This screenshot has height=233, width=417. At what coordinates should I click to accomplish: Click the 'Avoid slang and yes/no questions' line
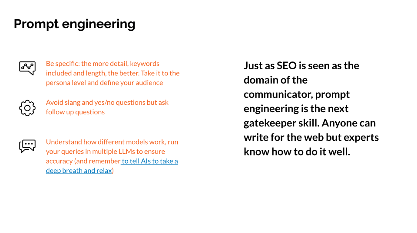pyautogui.click(x=107, y=103)
